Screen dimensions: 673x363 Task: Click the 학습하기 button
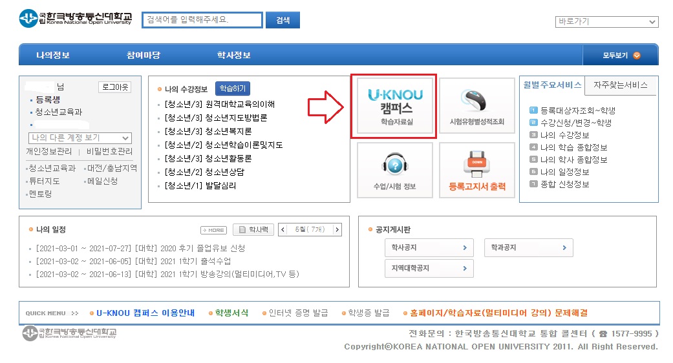(x=233, y=88)
